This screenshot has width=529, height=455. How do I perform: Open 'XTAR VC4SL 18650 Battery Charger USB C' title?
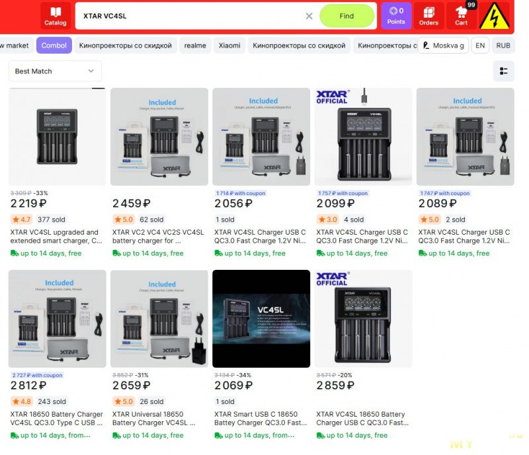point(362,418)
